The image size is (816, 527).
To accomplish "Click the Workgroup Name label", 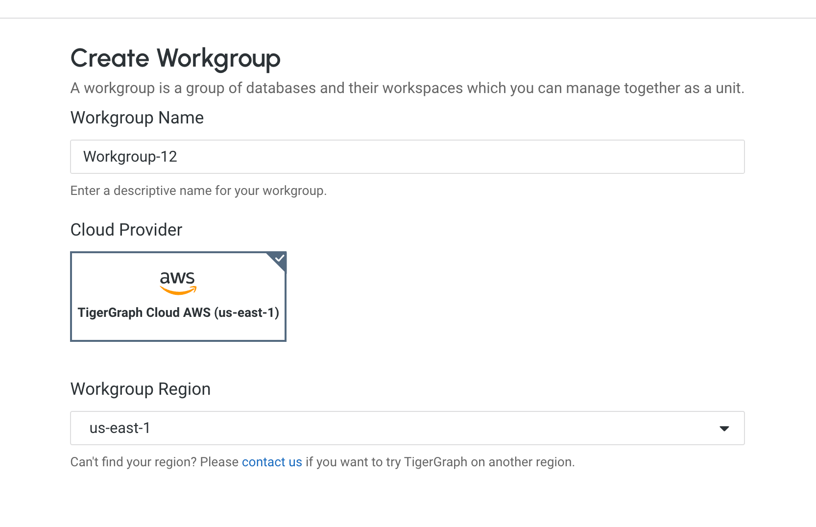I will [x=137, y=118].
